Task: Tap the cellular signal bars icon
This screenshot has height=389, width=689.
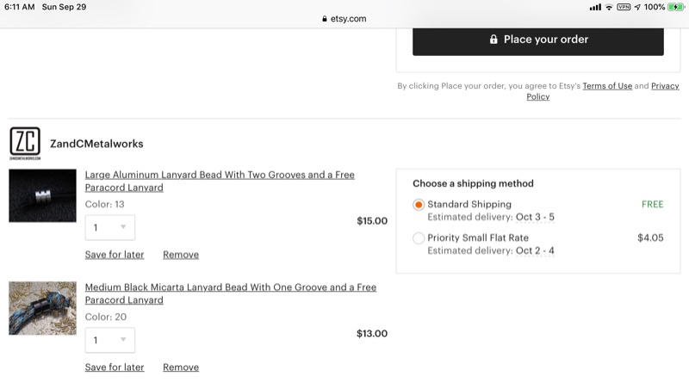Action: point(595,7)
